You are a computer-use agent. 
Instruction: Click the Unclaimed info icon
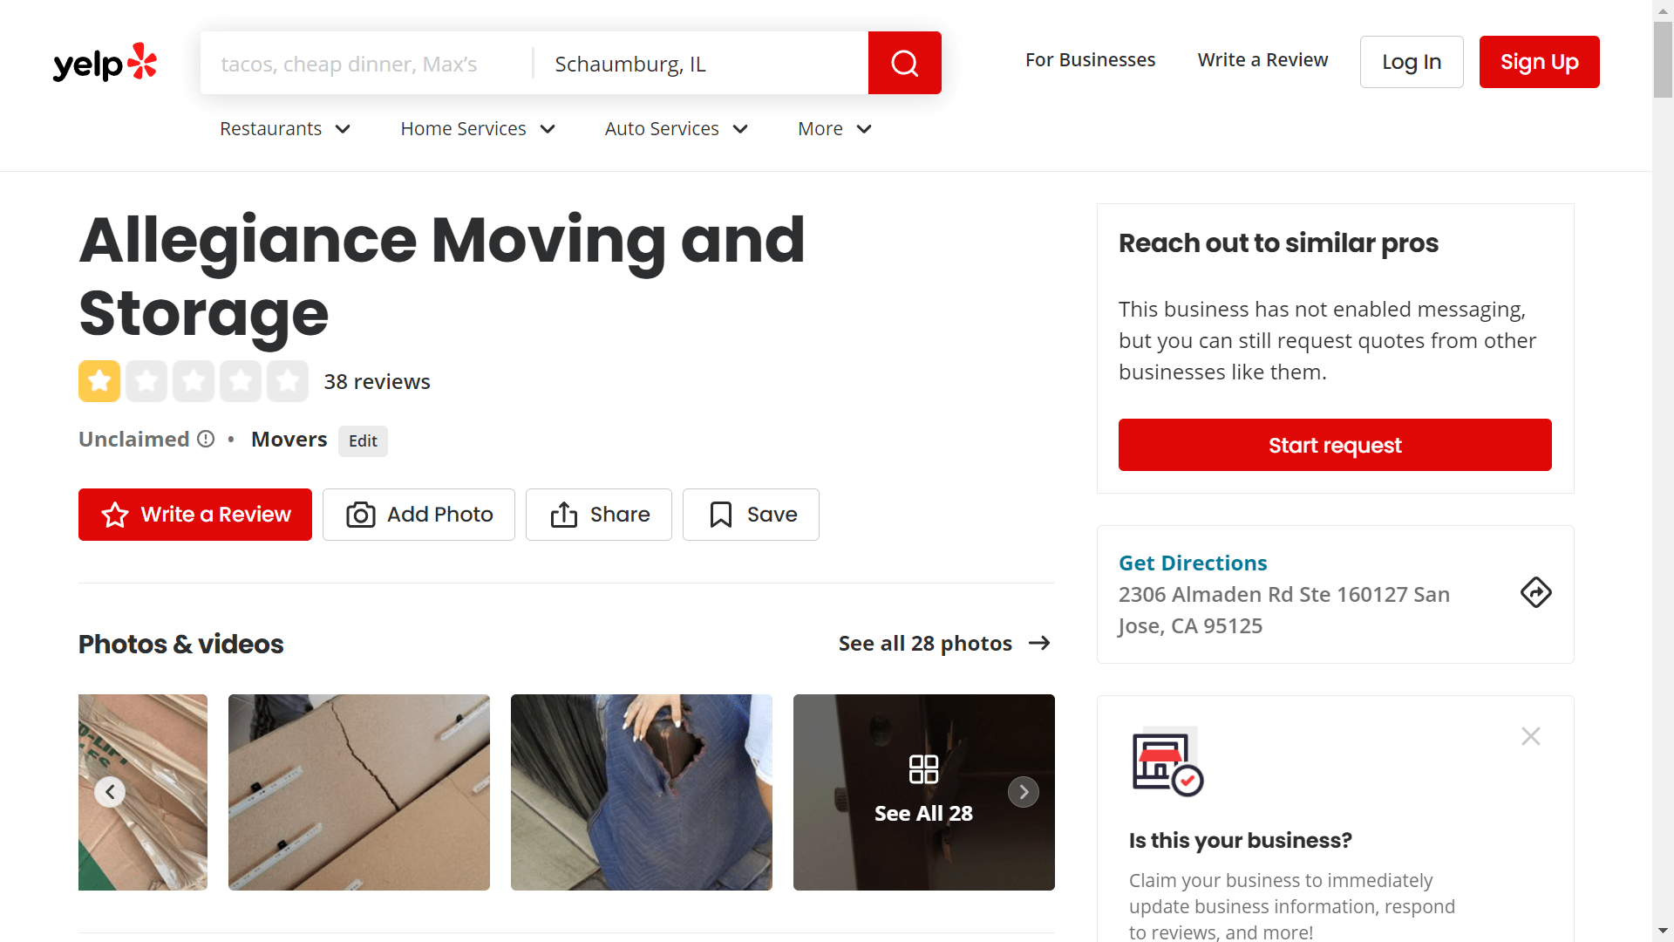coord(206,439)
